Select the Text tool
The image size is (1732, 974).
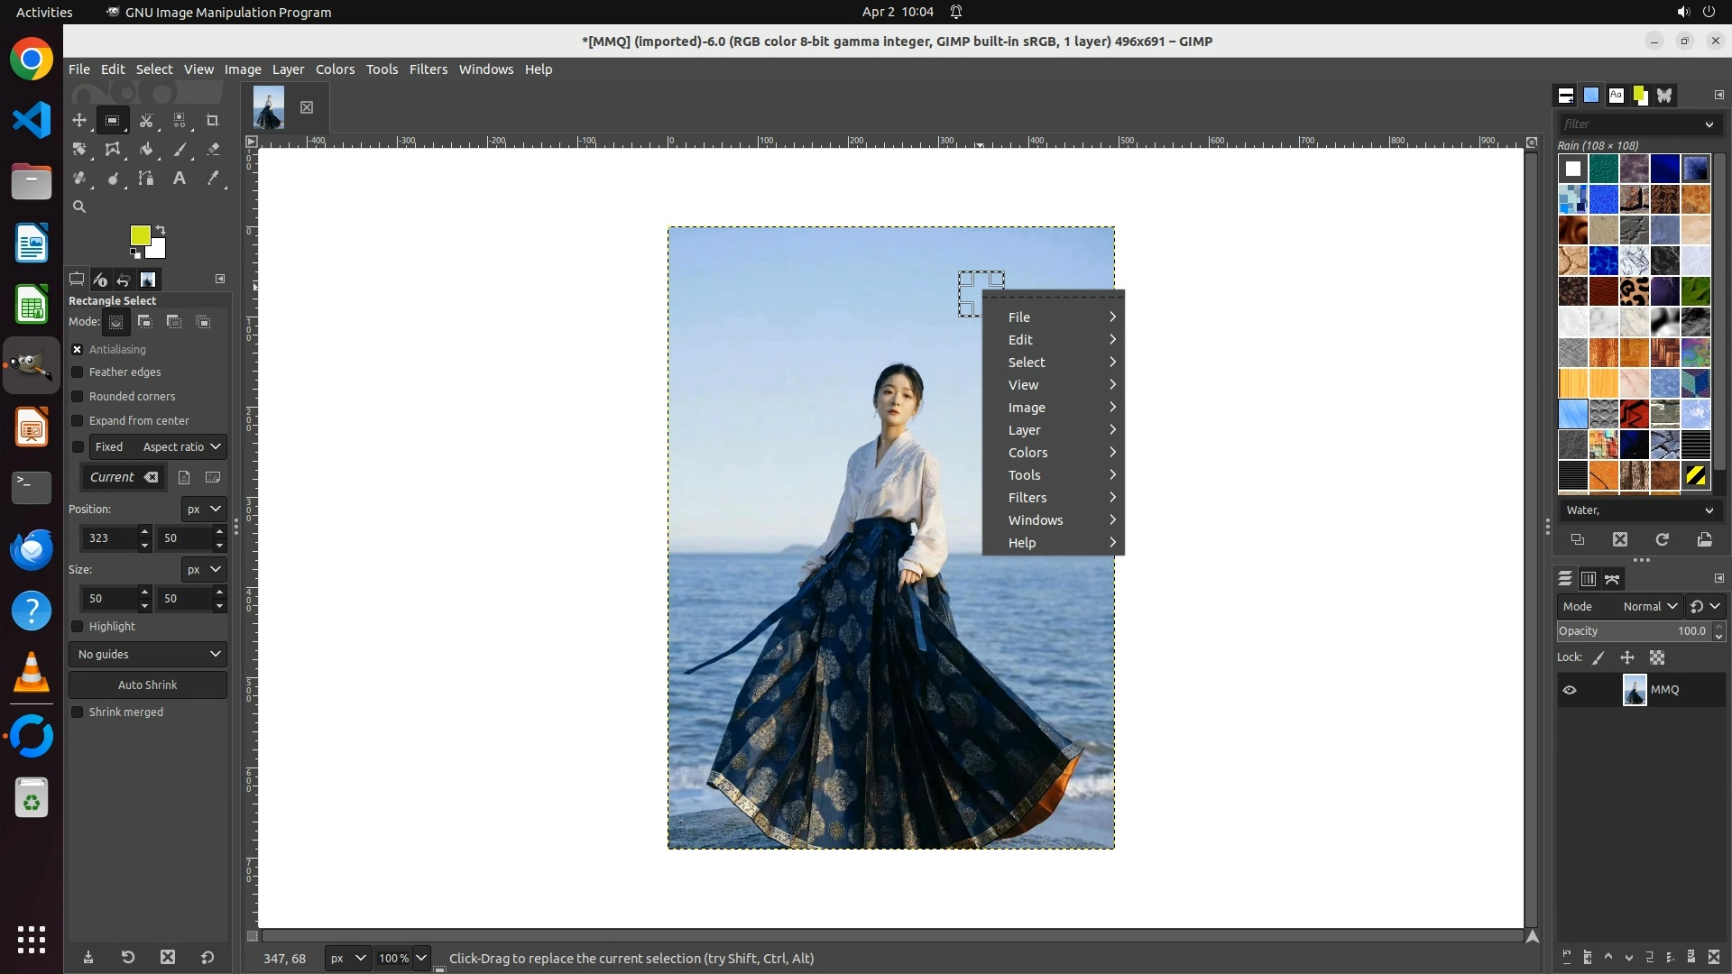180,179
